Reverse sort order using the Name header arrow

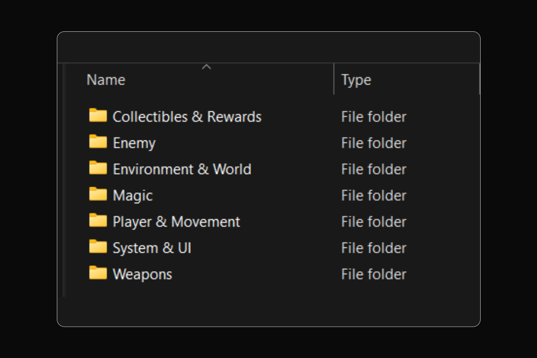coord(207,66)
